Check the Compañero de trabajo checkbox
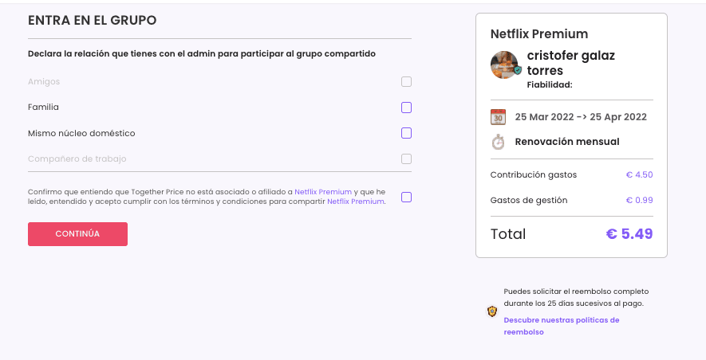 pos(406,158)
